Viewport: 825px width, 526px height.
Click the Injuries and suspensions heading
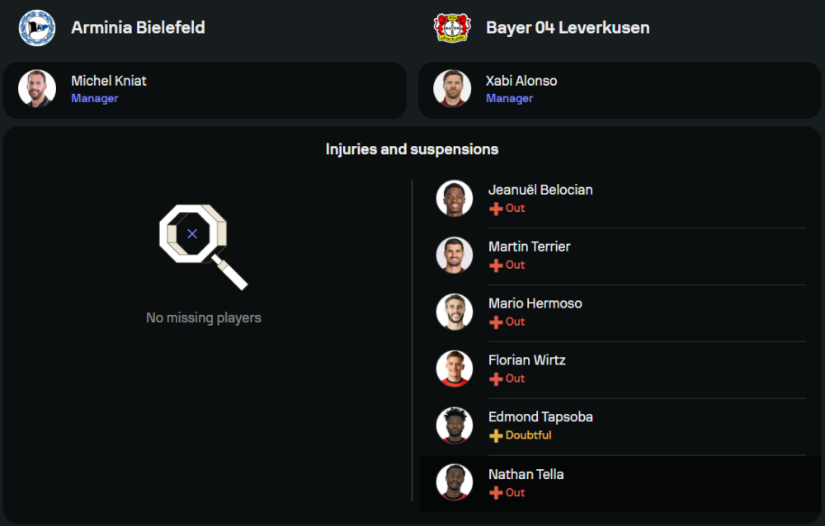click(x=412, y=149)
